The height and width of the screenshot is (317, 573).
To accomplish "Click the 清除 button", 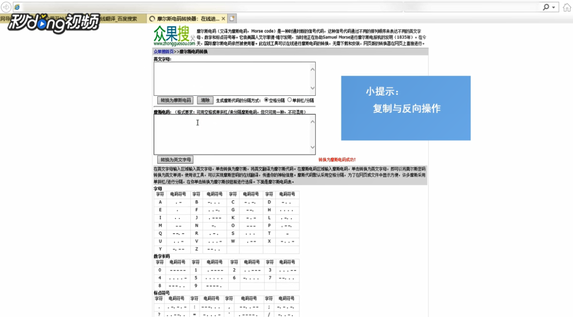I will [x=205, y=100].
